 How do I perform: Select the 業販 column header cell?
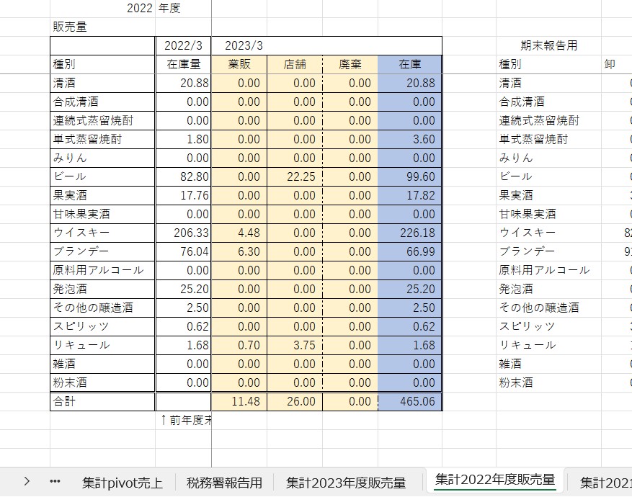pos(239,64)
